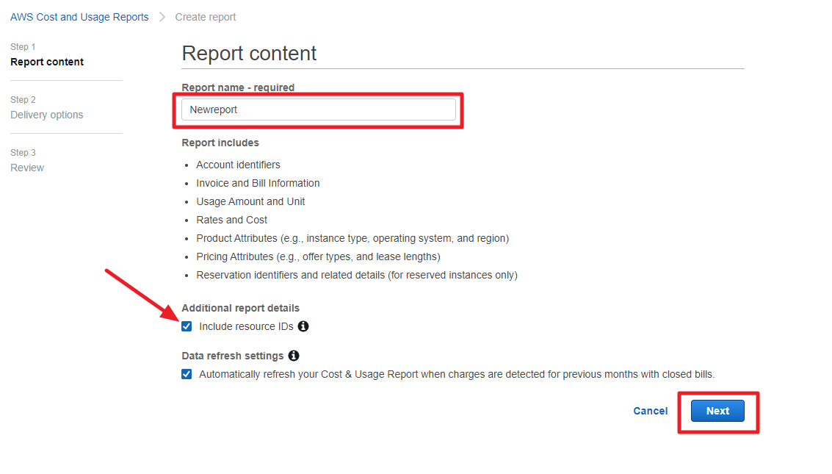Screen dimensions: 832x474
Task: Click the Data refresh settings label
Action: (x=232, y=356)
